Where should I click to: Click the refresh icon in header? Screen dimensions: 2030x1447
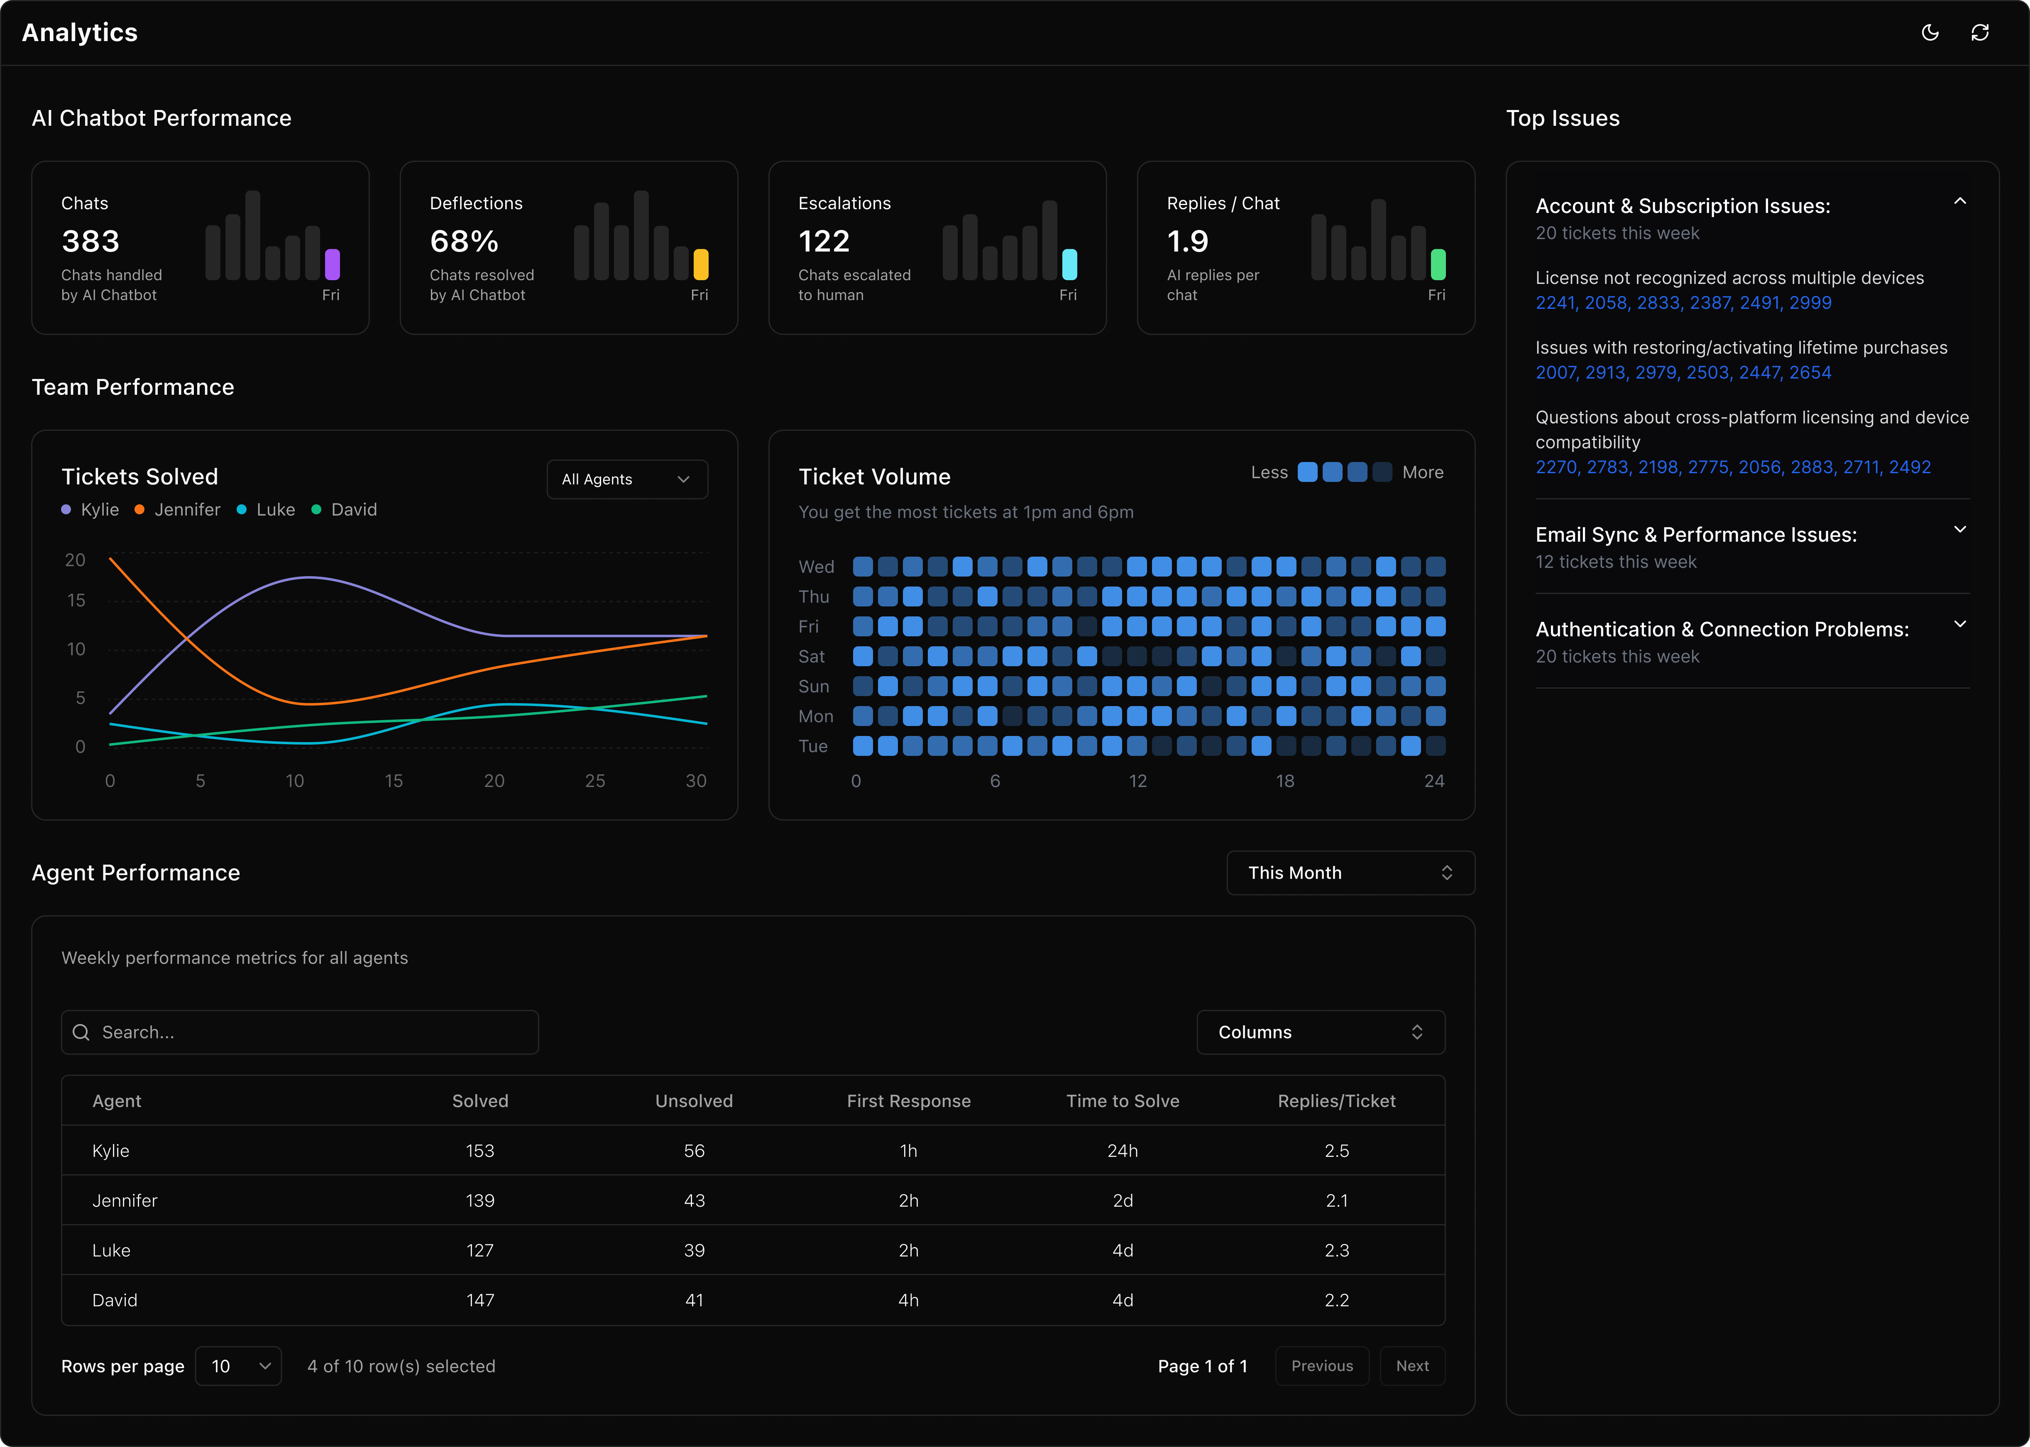(x=1980, y=33)
